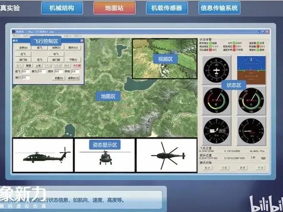Click the 油门加 throttle-up button
Image resolution: width=283 pixels, height=212 pixels.
pyautogui.click(x=23, y=60)
